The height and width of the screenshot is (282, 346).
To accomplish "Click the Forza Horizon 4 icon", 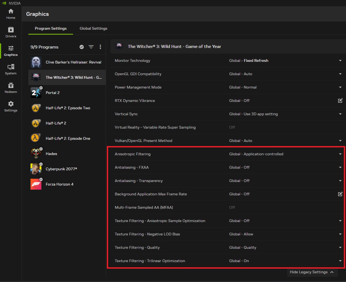I will [x=36, y=184].
